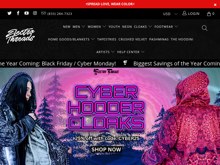Screen dimensions: 220x165
Task: Open the Tapestries menu item
Action: (107, 39)
